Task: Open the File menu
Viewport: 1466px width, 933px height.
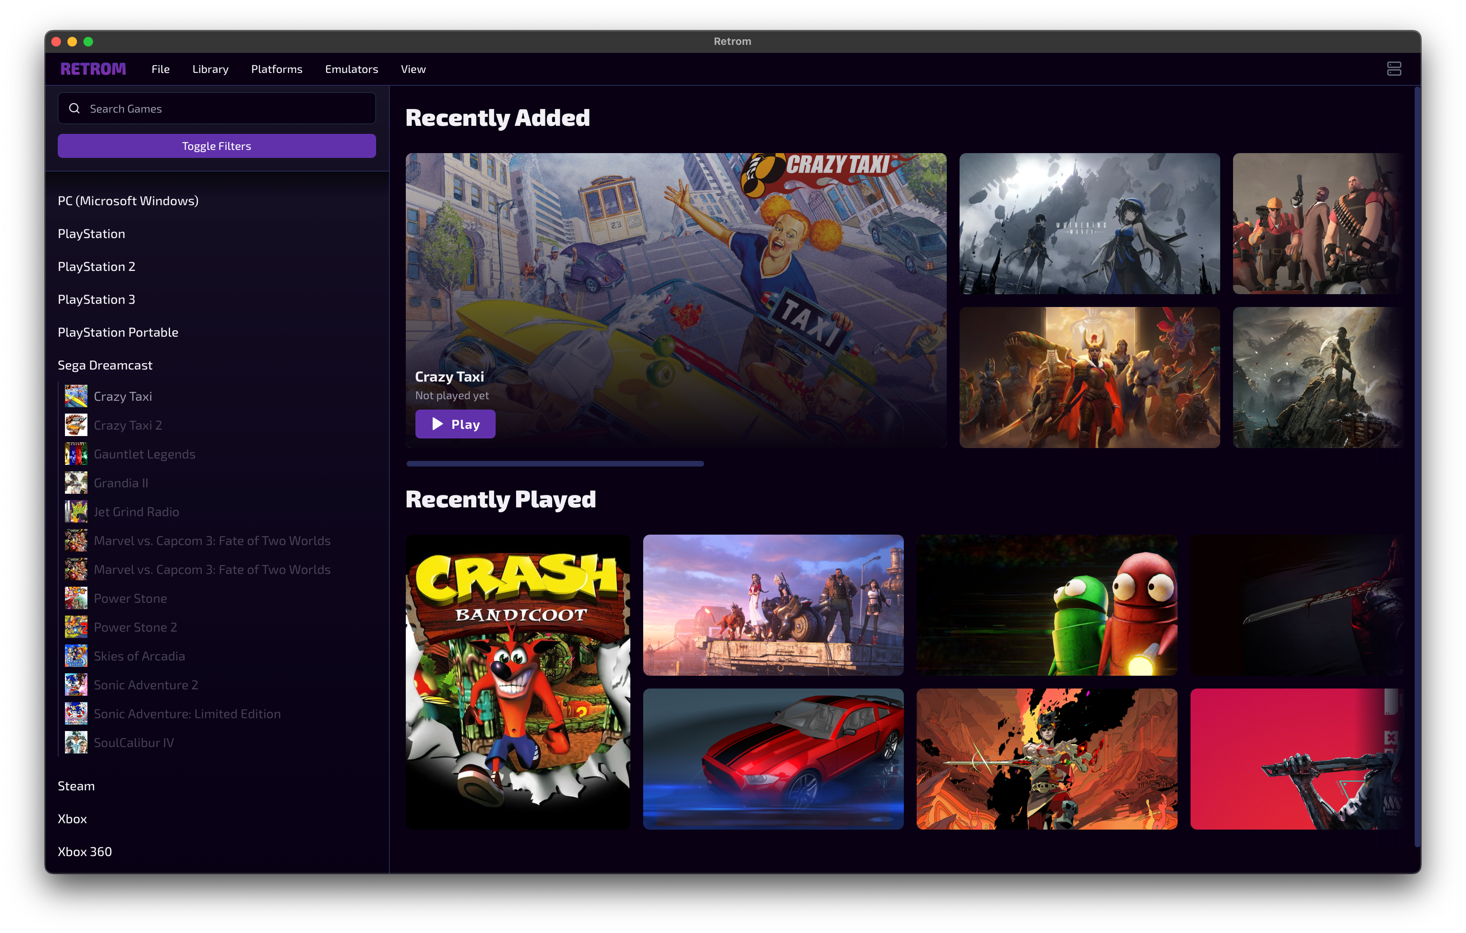Action: coord(161,69)
